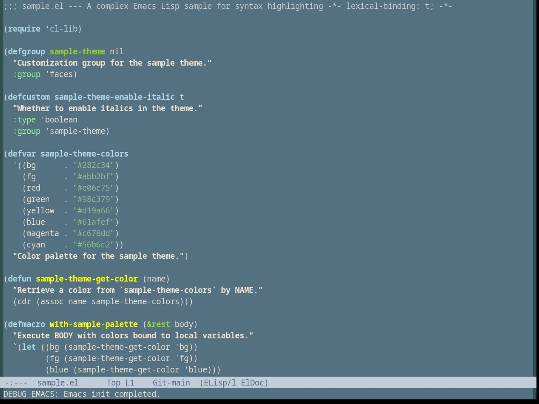Click the docstring starting "Retrieve a color from"
The image size is (539, 404).
point(138,290)
